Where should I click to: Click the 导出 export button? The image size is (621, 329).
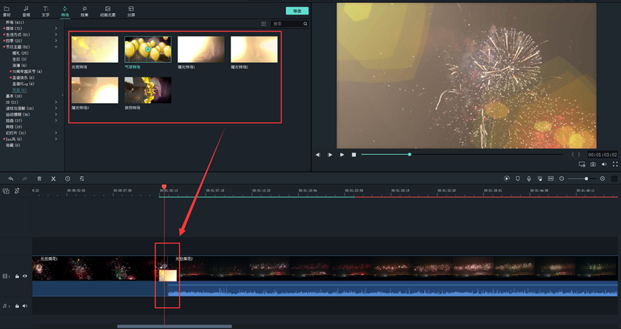pos(297,11)
